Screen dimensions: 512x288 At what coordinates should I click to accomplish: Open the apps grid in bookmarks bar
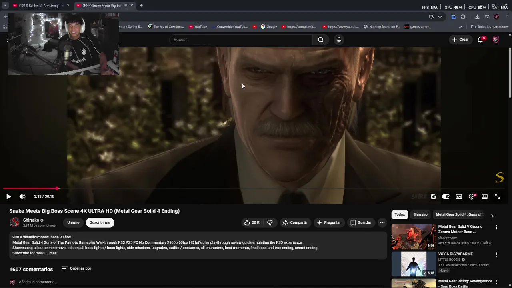5,27
